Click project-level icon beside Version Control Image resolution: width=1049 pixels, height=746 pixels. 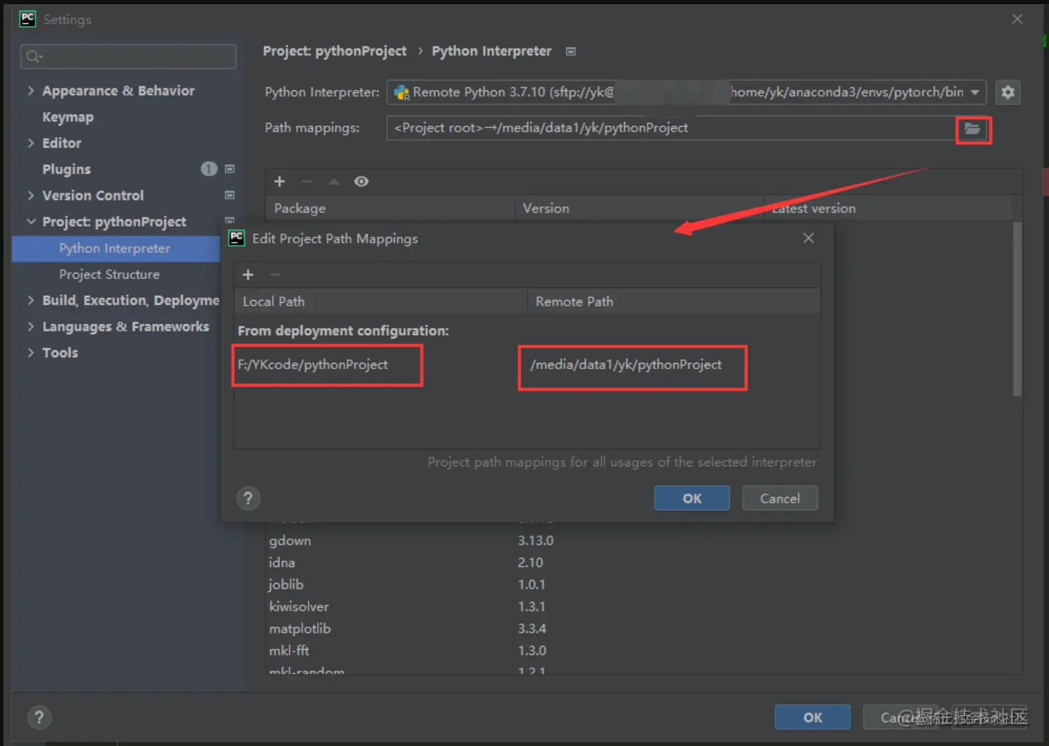click(230, 195)
